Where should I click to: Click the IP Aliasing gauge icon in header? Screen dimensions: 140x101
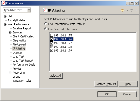coord(45,10)
